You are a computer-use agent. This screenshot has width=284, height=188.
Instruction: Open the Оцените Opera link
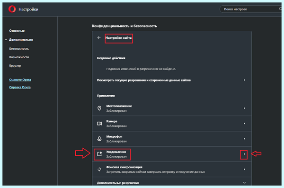pos(20,80)
